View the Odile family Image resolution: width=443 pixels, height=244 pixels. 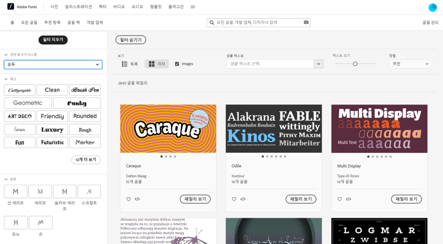[x=301, y=199]
